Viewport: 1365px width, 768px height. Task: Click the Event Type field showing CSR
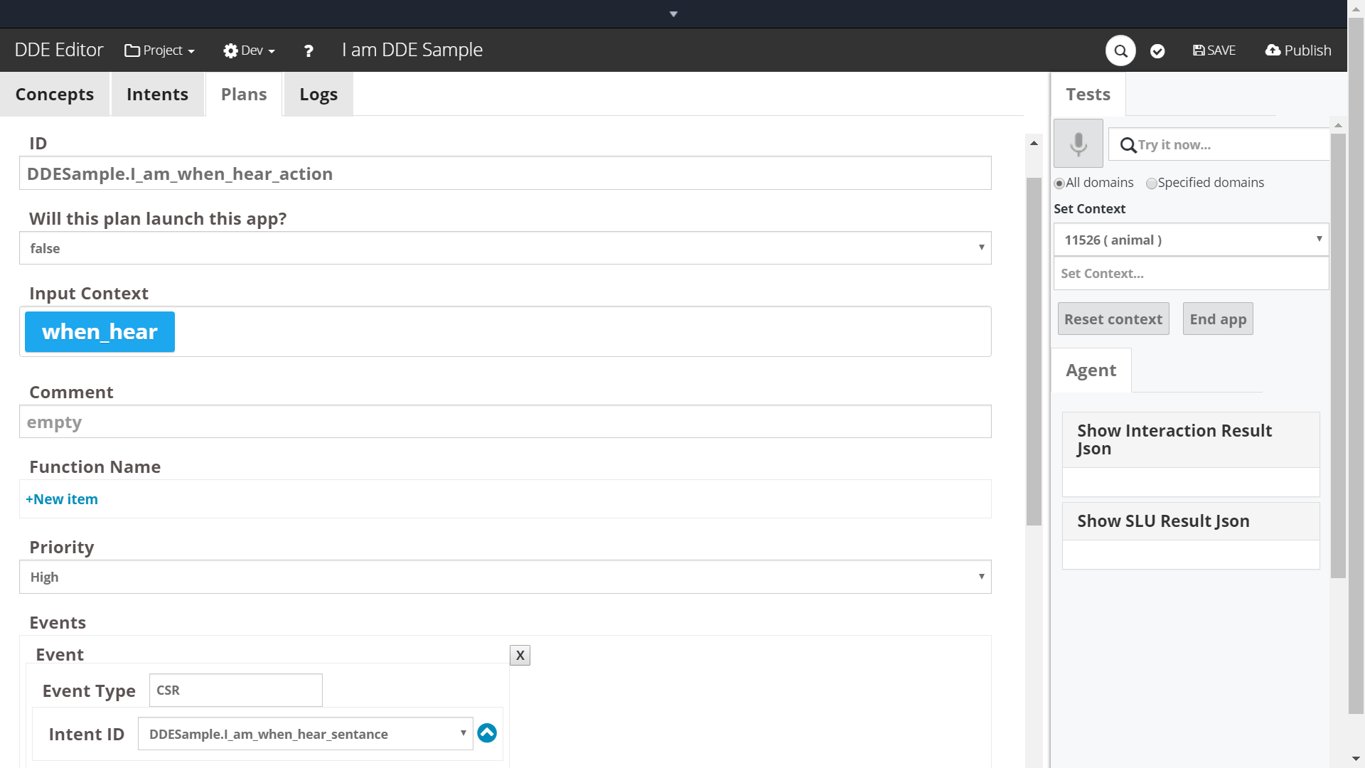coord(235,690)
